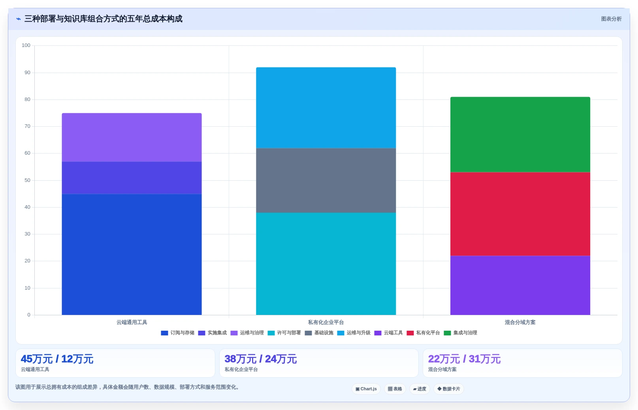Screen dimensions: 638x410
Task: Click the green 集成与治理 bar segment
Action: coord(520,135)
